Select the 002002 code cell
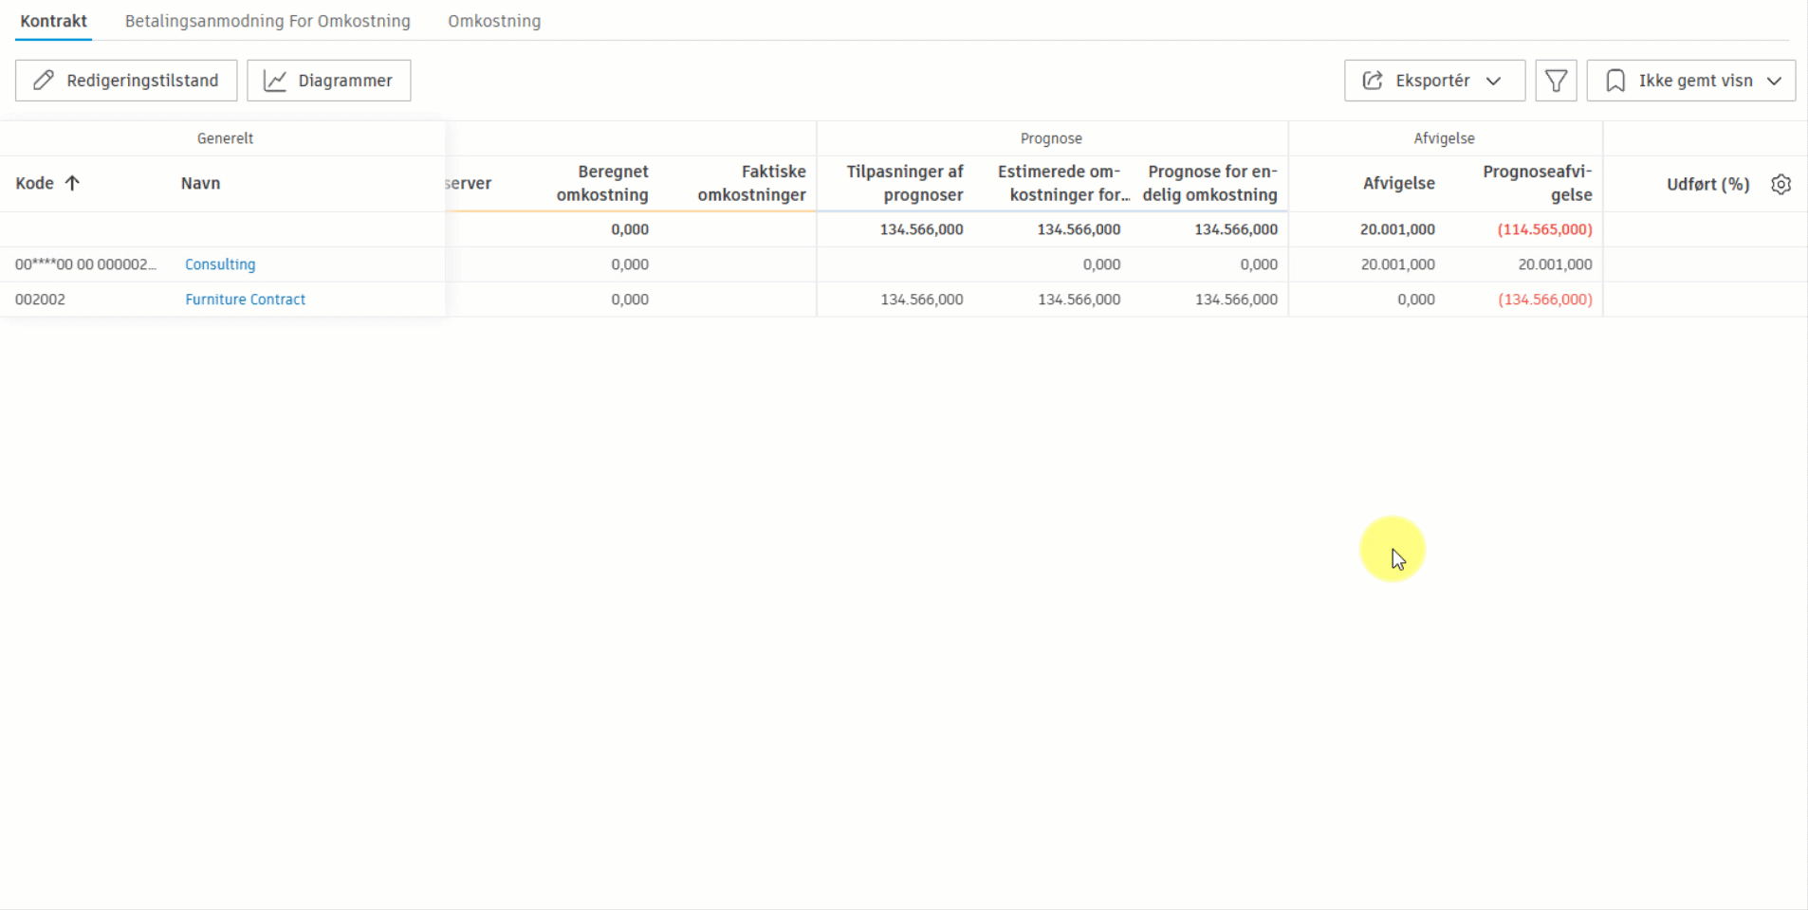The image size is (1808, 910). tap(41, 300)
